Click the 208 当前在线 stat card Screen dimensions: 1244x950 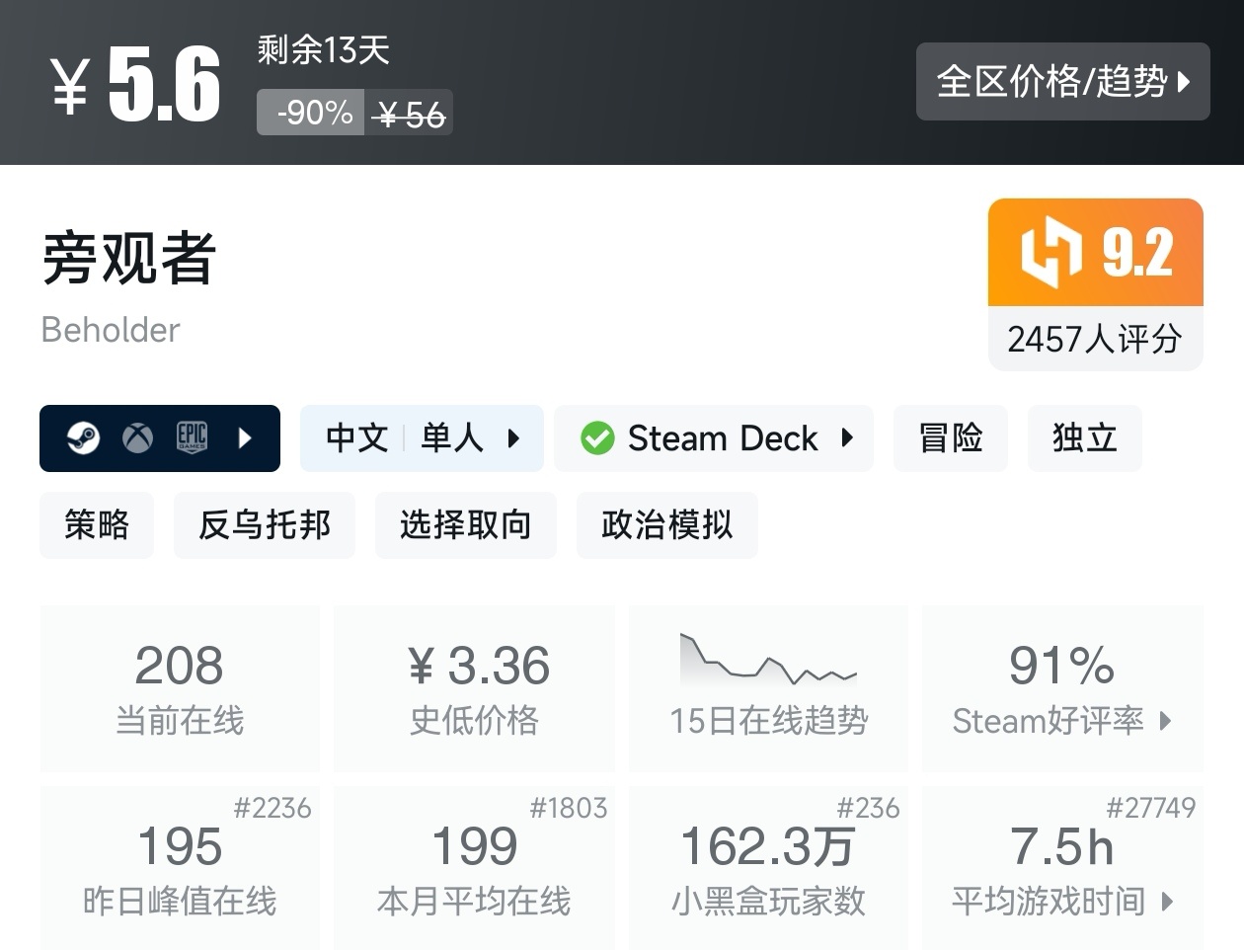[x=180, y=688]
